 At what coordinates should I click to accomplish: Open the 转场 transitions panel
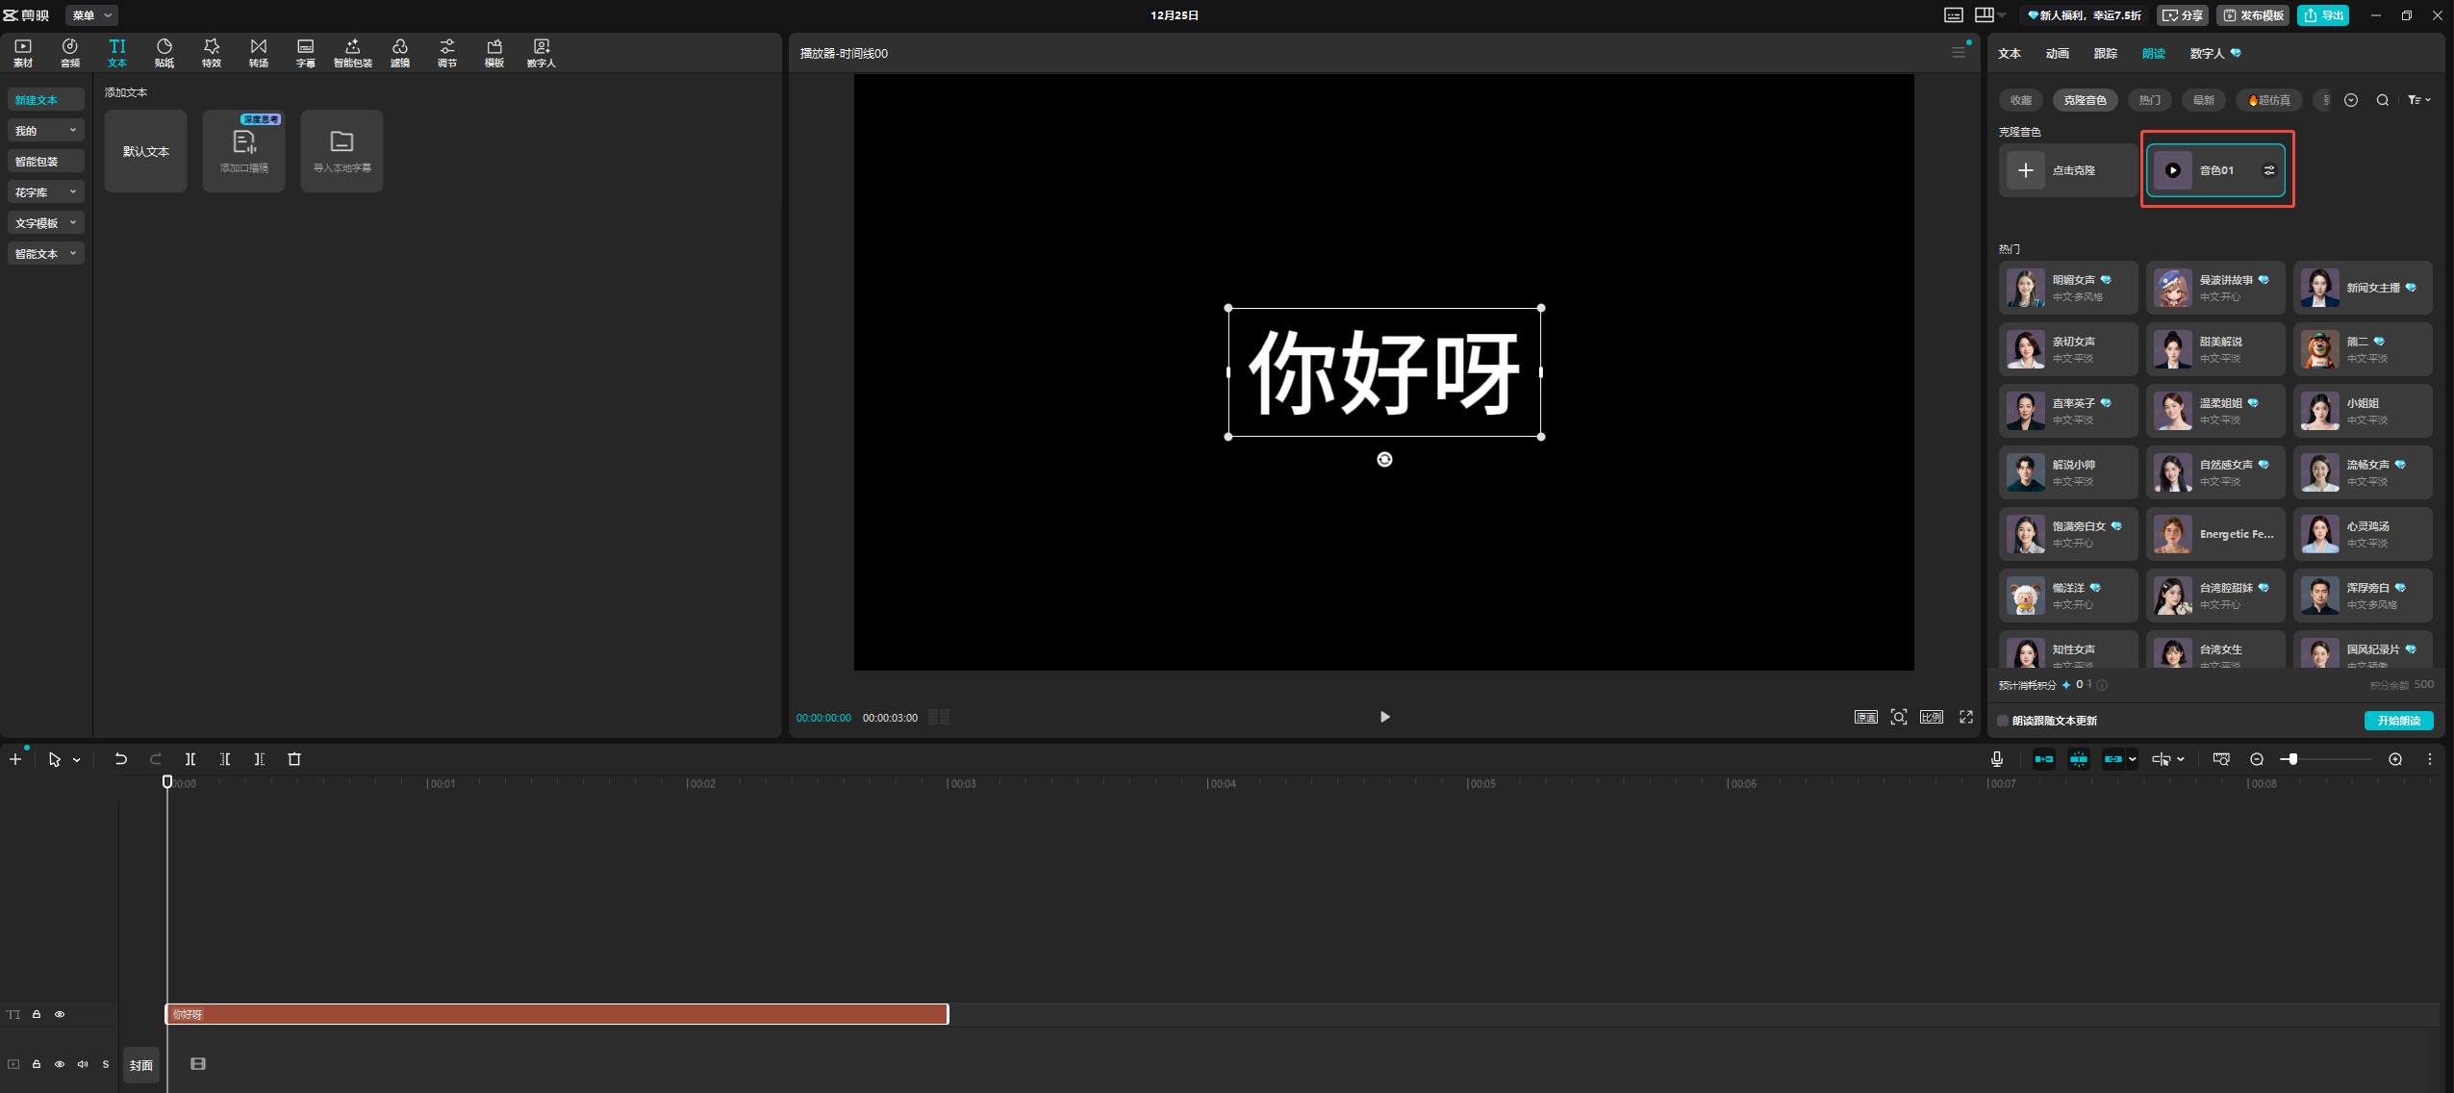258,52
